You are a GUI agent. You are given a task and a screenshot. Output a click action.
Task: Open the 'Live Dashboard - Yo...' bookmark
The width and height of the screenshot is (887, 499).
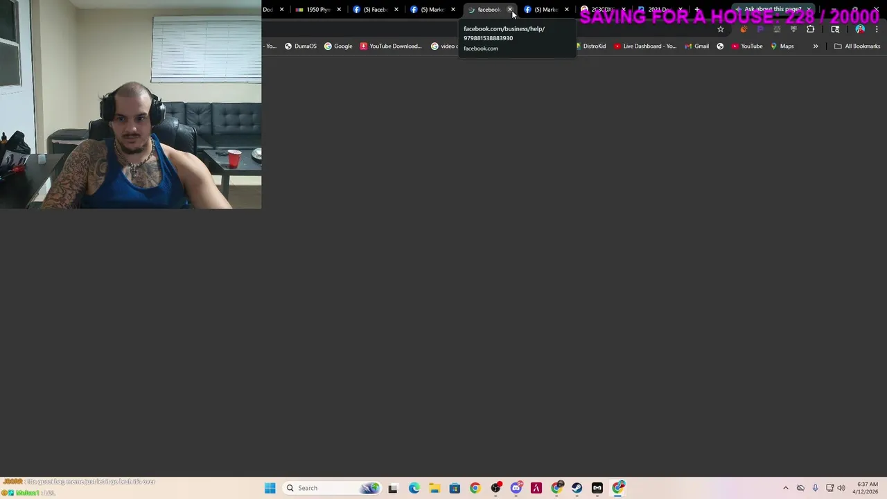click(645, 46)
